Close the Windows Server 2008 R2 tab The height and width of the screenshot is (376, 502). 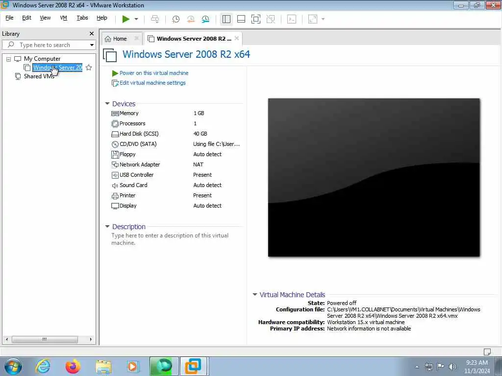(237, 38)
